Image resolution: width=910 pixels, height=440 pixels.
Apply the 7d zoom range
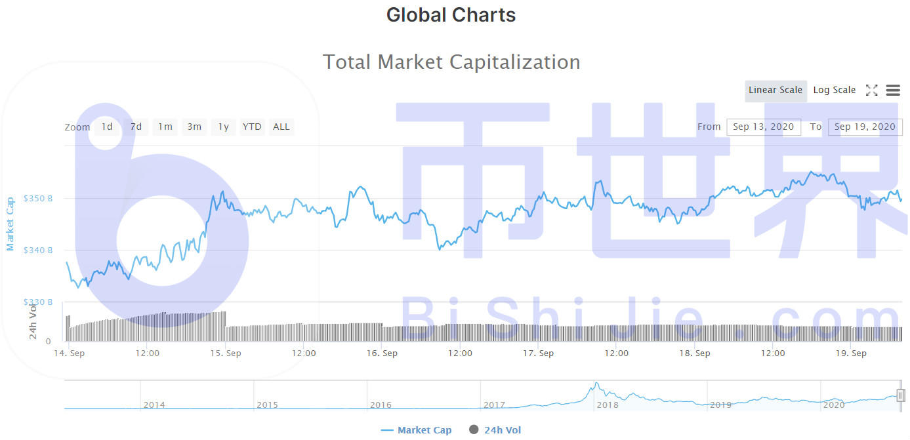coord(136,127)
